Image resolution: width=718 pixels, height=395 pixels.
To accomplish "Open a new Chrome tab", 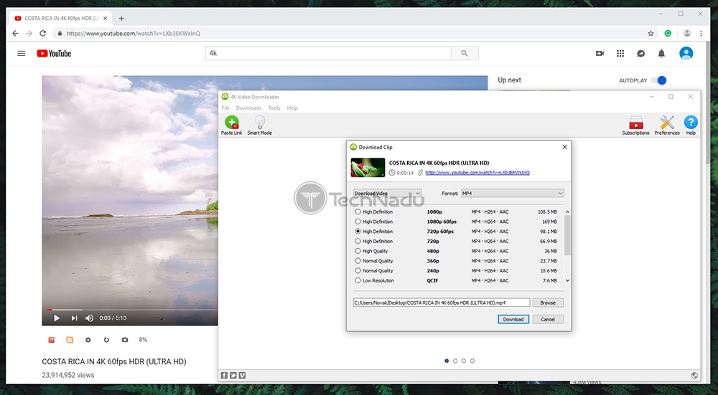I will (x=121, y=19).
